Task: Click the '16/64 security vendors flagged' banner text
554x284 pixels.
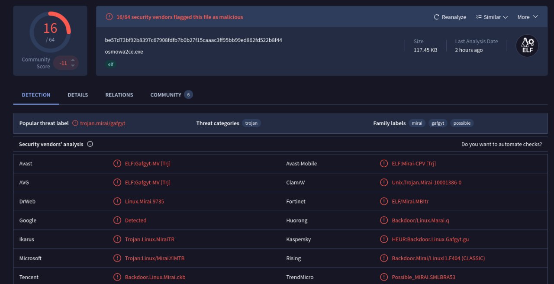Action: 180,17
